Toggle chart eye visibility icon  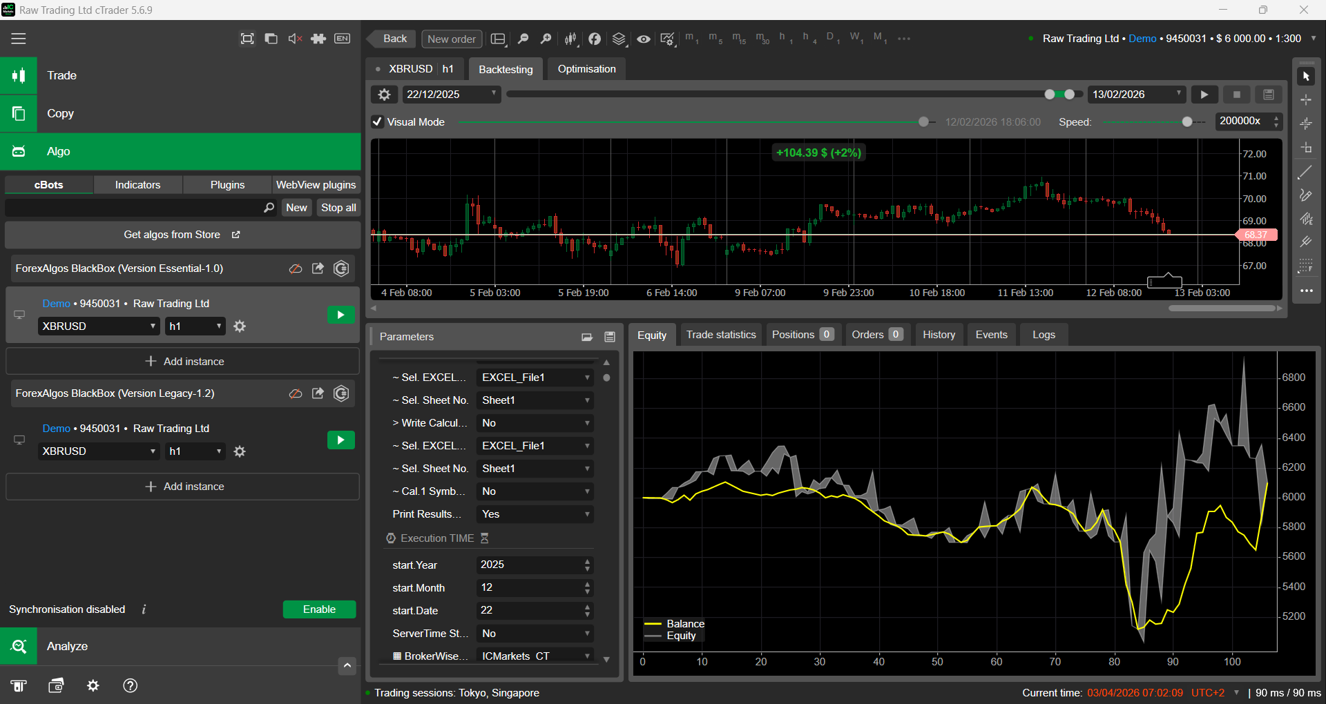[644, 39]
